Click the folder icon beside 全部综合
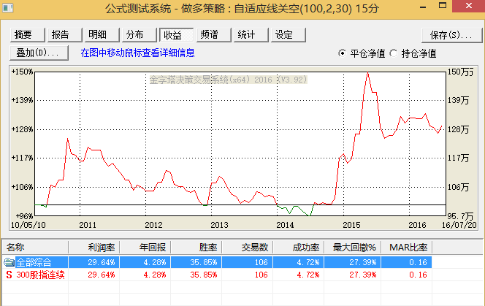 click(9, 262)
